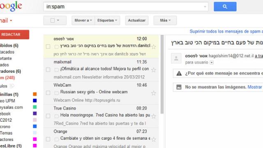Click the translate link after hagolshim14 address
Image resolution: width=263 pixels, height=148 pixels.
[x=259, y=56]
